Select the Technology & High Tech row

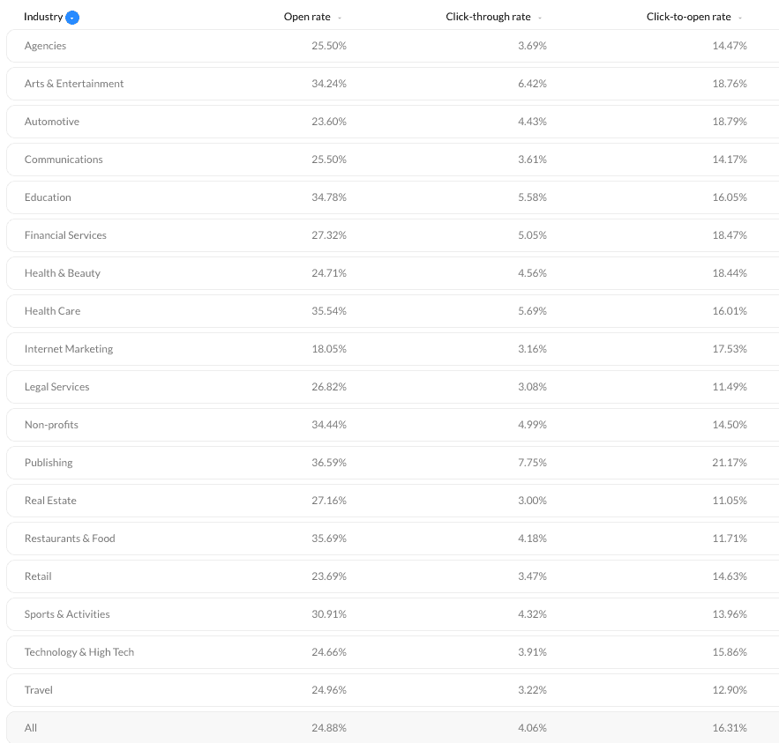pos(393,652)
